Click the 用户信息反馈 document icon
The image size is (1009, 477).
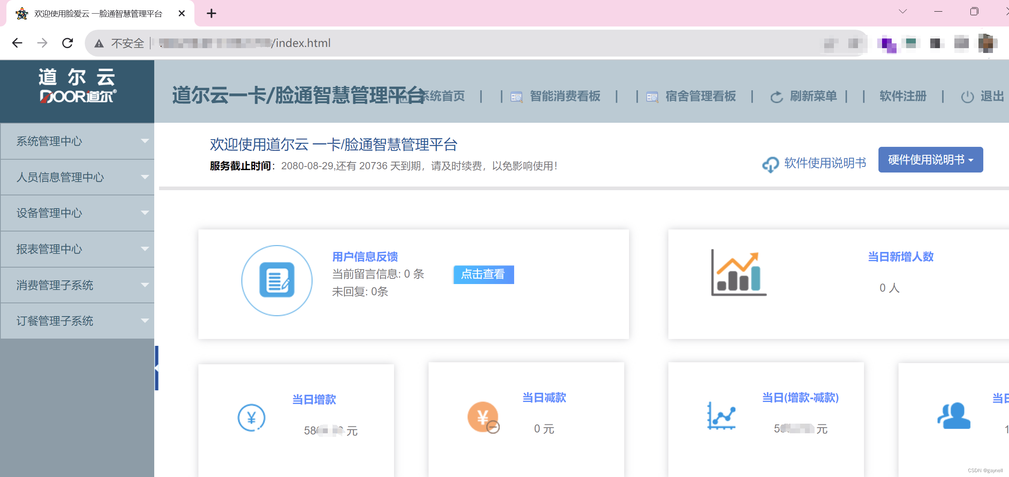point(277,280)
